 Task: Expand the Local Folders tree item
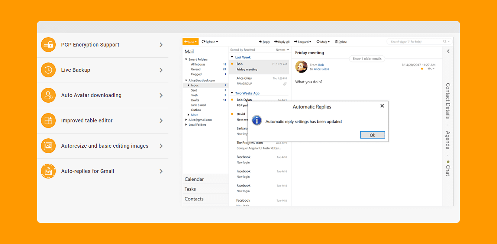click(186, 125)
